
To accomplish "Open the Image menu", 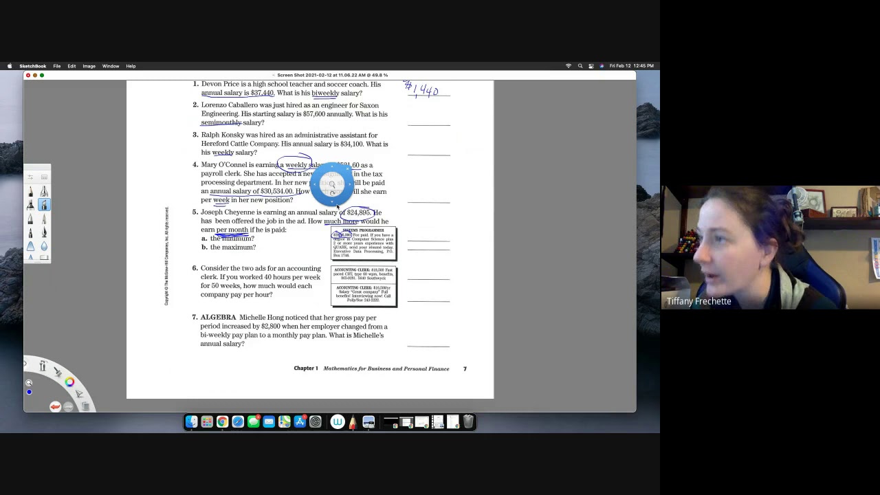I will point(89,66).
